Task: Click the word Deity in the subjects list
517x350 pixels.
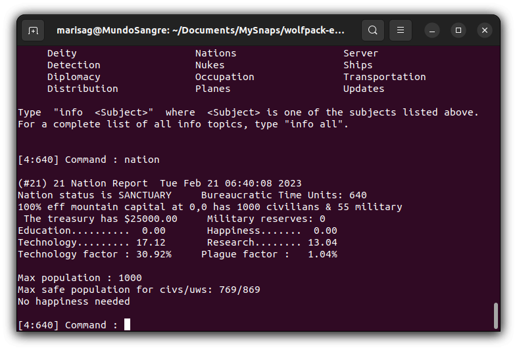Action: (62, 53)
